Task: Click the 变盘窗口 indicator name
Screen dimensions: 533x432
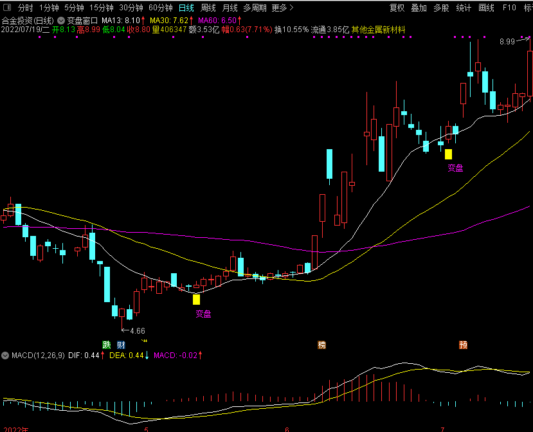Action: 82,21
